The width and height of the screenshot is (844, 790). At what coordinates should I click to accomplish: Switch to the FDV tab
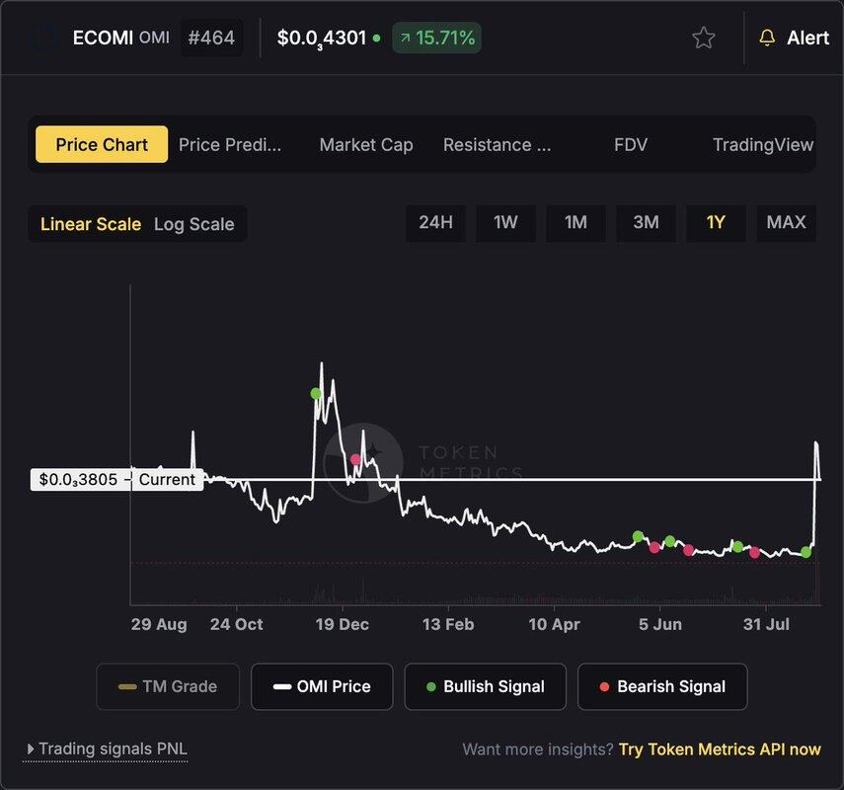631,144
